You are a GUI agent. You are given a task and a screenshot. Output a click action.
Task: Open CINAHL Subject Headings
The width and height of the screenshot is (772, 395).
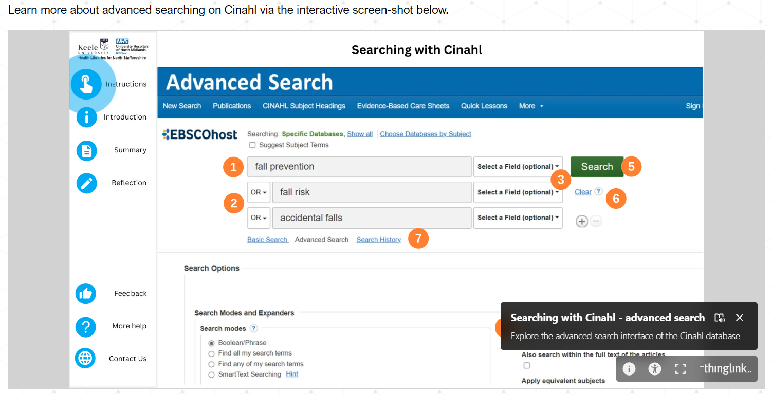pyautogui.click(x=304, y=106)
